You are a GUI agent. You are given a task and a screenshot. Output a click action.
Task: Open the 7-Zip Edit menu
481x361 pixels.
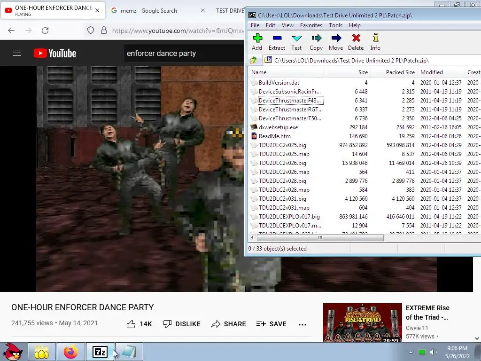point(271,25)
